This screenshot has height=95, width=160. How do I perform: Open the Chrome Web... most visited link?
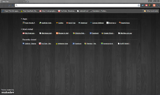79,33
